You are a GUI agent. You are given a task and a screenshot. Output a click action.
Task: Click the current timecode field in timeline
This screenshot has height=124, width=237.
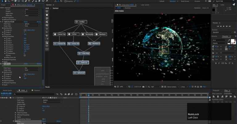point(6,94)
